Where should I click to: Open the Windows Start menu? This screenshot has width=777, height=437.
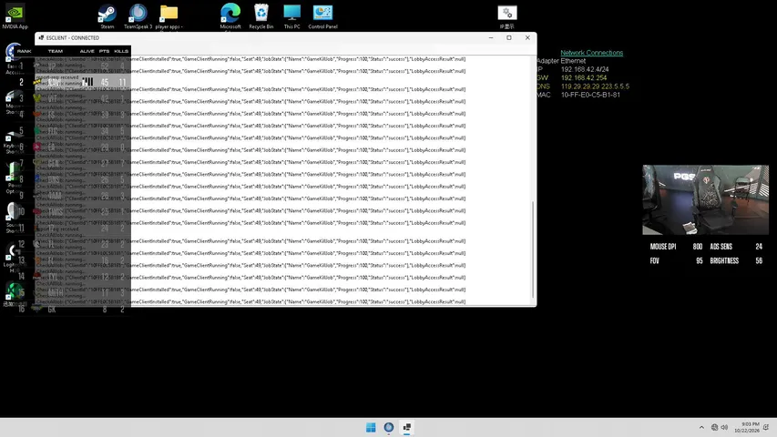[x=371, y=427]
